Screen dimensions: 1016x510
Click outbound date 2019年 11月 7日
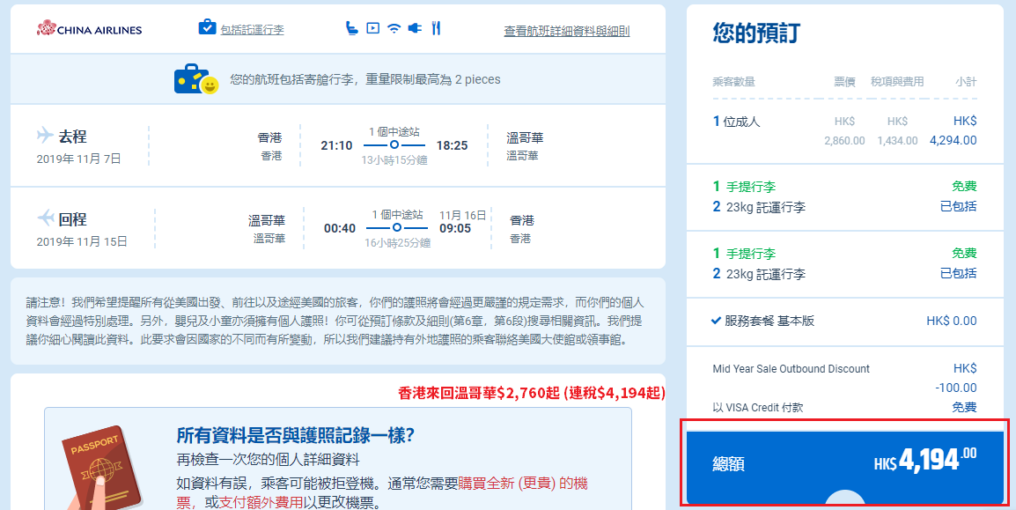click(78, 159)
